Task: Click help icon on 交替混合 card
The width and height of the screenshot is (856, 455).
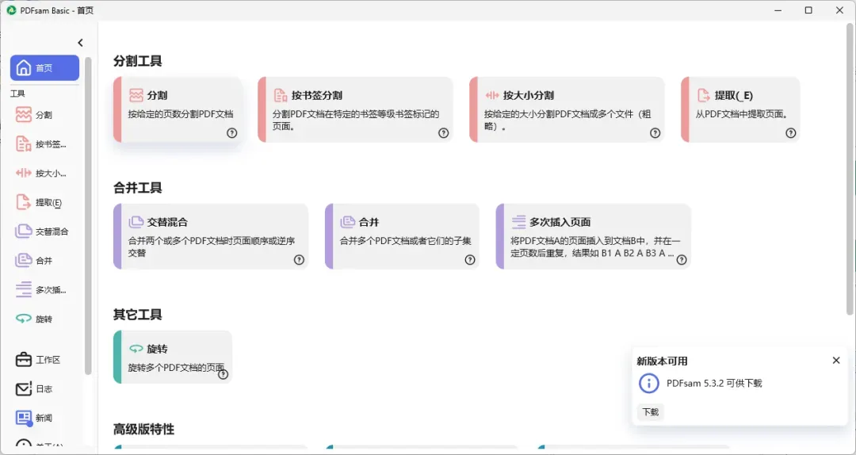Action: point(299,260)
